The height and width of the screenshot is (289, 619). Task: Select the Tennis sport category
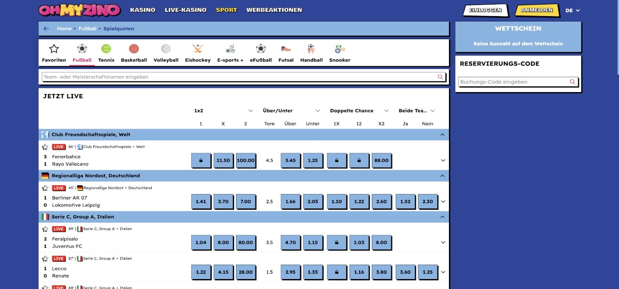tap(106, 53)
